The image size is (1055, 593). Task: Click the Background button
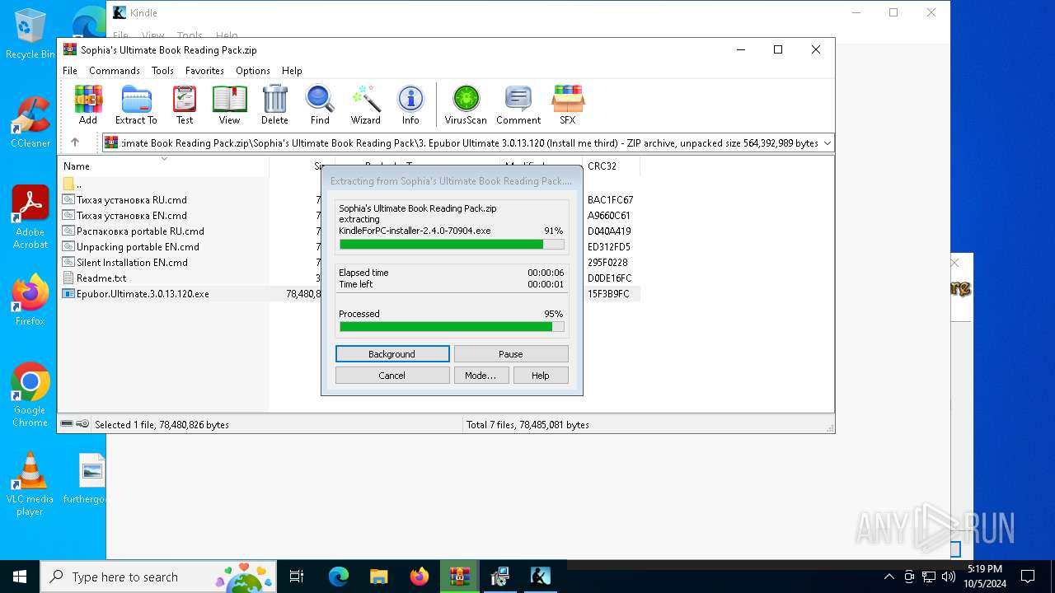392,354
